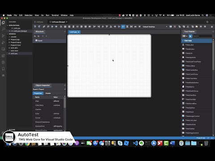Pick the TWebDateTimePicker component
This screenshot has height=161, width=215.
pyautogui.click(x=197, y=61)
